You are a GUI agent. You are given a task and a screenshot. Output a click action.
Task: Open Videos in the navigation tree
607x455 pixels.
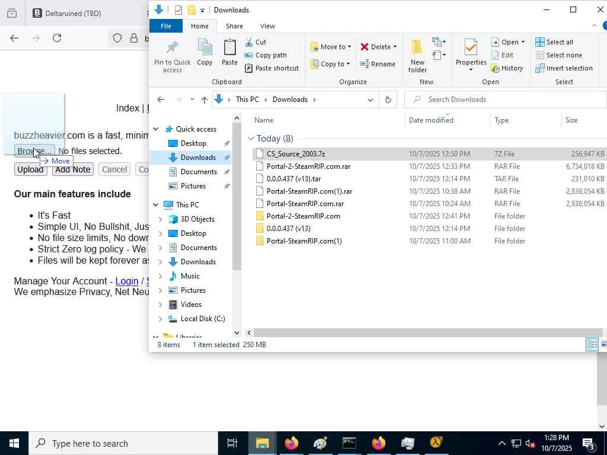point(191,305)
